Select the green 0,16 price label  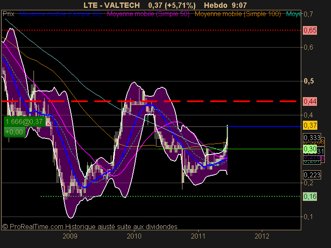tap(310, 197)
